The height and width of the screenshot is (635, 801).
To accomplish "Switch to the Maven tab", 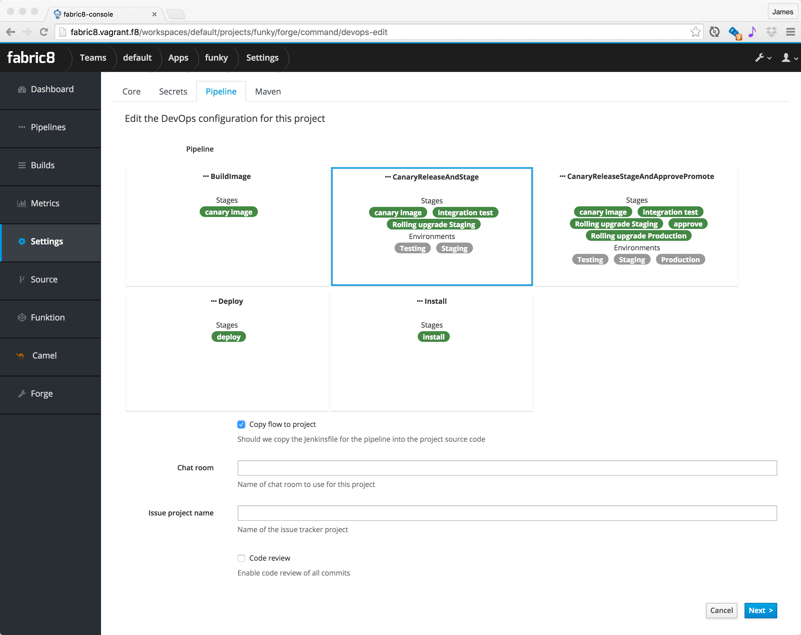I will (268, 92).
